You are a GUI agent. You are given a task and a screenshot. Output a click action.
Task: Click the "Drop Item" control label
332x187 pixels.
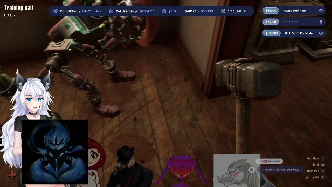tap(313, 158)
